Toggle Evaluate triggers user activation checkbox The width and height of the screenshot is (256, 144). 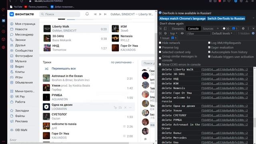[x=209, y=57]
